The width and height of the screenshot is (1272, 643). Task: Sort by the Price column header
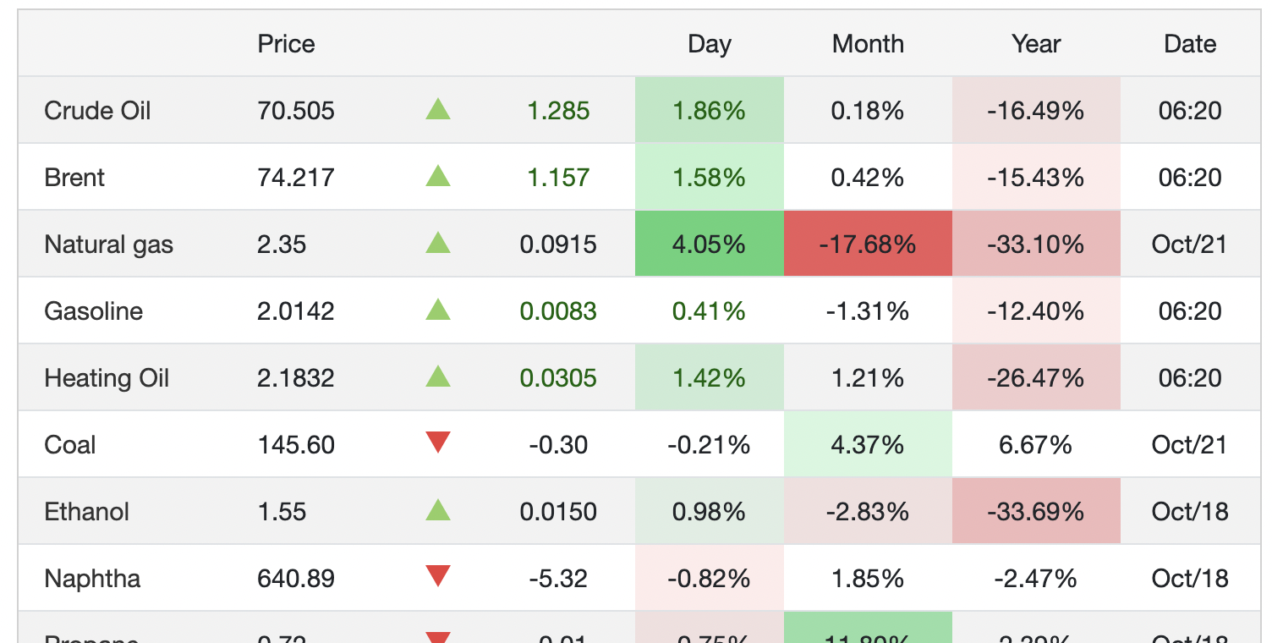(x=287, y=44)
